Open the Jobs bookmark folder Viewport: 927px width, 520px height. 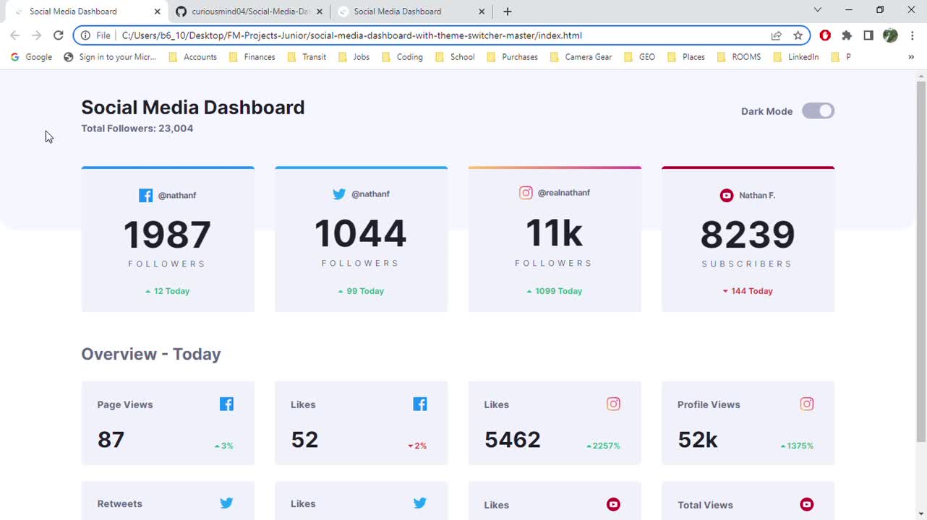(354, 57)
